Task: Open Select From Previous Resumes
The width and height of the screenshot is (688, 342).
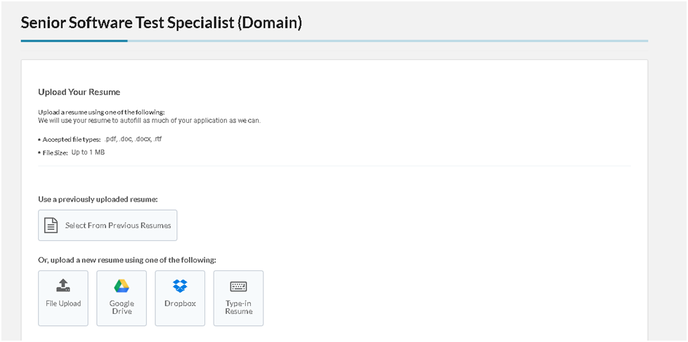Action: click(108, 225)
